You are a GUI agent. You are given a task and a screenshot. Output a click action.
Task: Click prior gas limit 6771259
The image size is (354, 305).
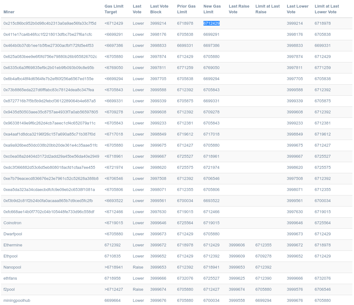tap(185, 67)
